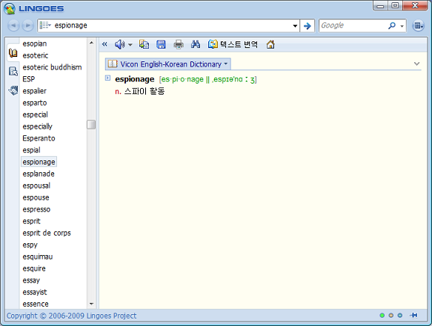This screenshot has height=326, width=432.
Task: Click the copy entry icon
Action: tap(144, 44)
